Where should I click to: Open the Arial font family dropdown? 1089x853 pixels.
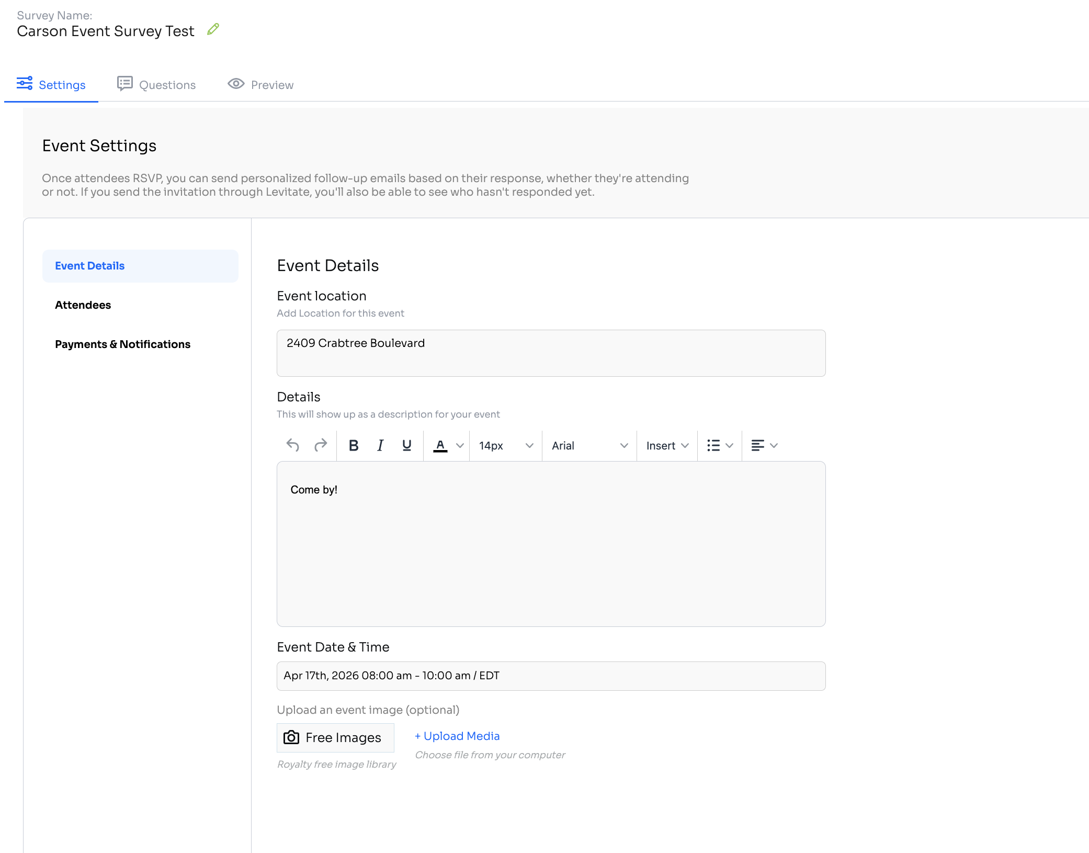pyautogui.click(x=589, y=445)
